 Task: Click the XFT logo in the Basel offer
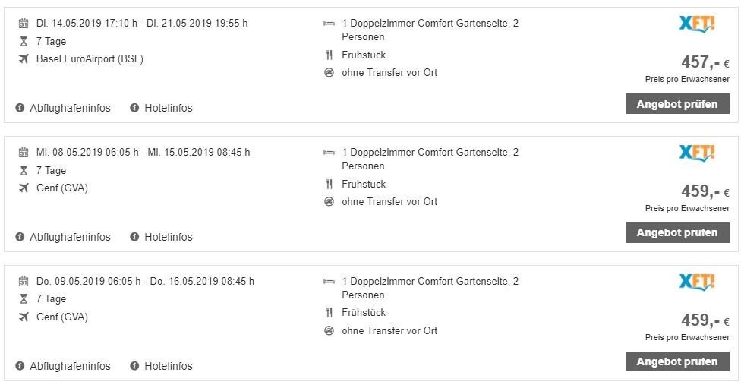coord(697,24)
